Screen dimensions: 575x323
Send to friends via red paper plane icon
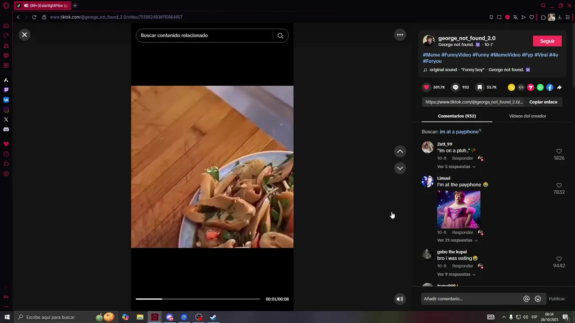531,87
